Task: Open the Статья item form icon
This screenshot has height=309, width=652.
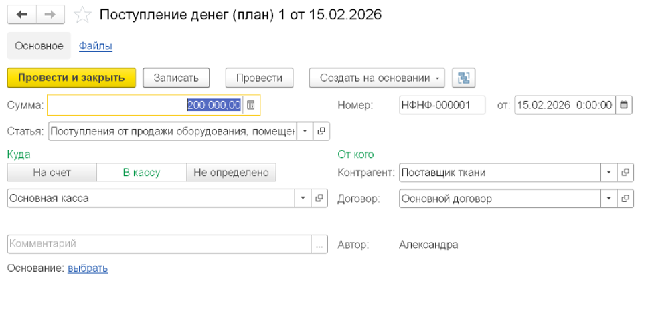Action: pos(321,132)
